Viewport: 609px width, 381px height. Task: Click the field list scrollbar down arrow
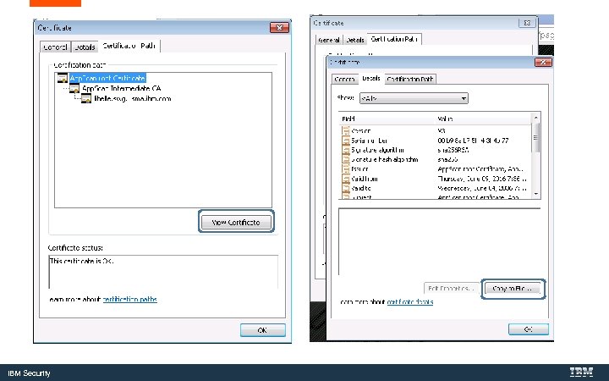pos(536,194)
